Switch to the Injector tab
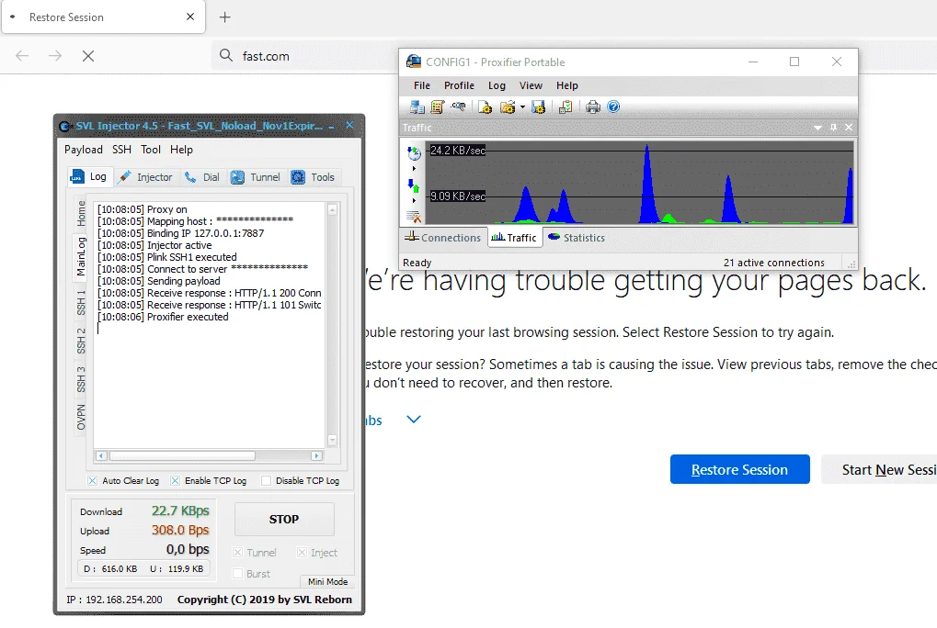 (x=146, y=177)
